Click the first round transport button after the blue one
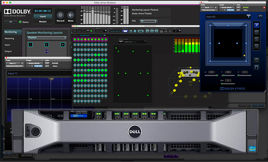 (x=131, y=31)
